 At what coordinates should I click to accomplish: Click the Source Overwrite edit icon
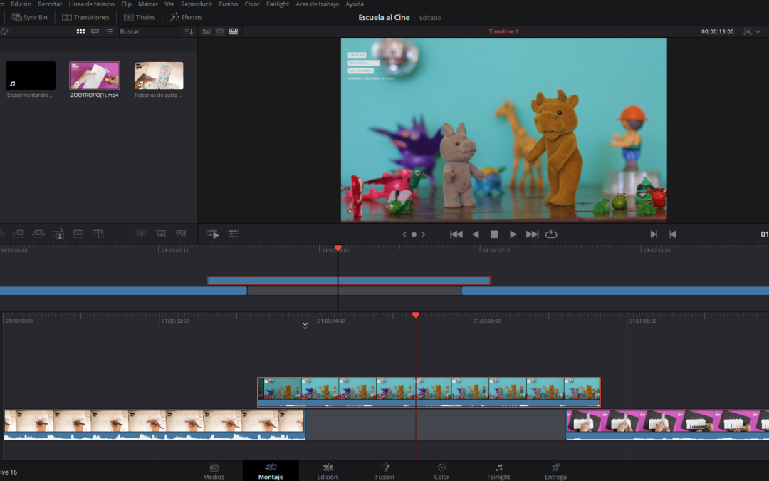pyautogui.click(x=98, y=233)
